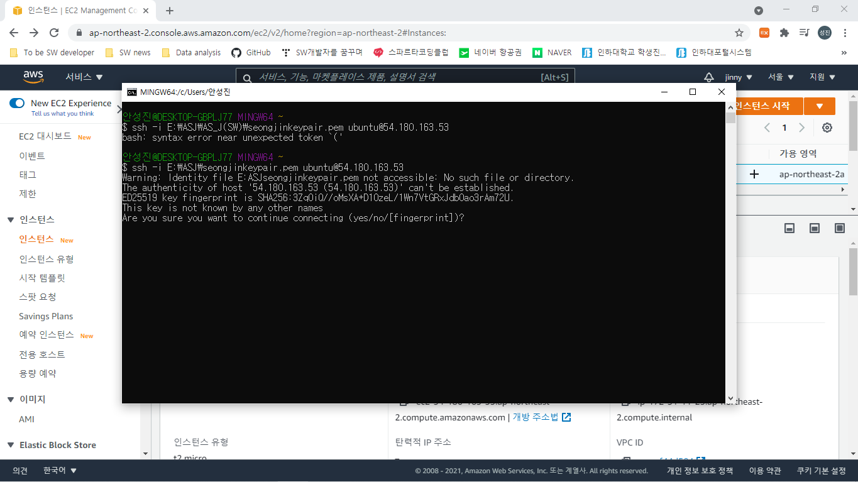Open the Chrome extensions puzzle icon
Viewport: 858px width, 482px height.
point(784,33)
